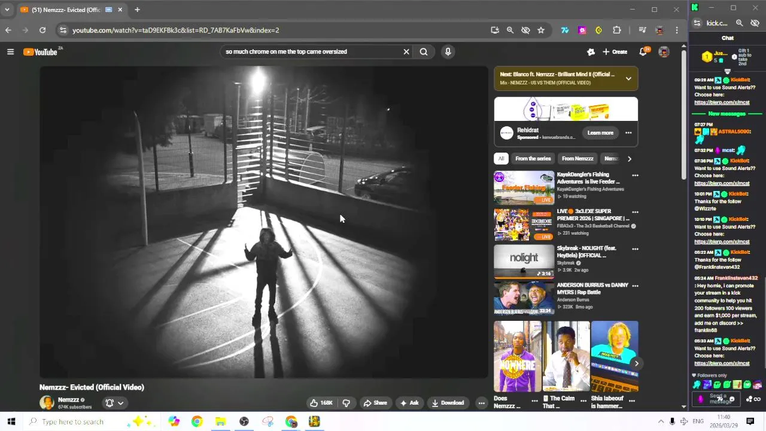Screen dimensions: 766x431
Task: Open options for KayakDangler's Fishing video
Action: 635,175
